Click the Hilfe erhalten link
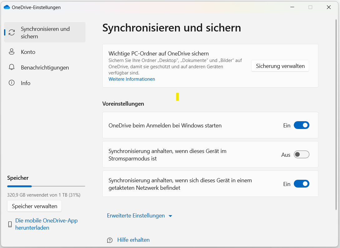Image resolution: width=340 pixels, height=248 pixels. coord(134,240)
